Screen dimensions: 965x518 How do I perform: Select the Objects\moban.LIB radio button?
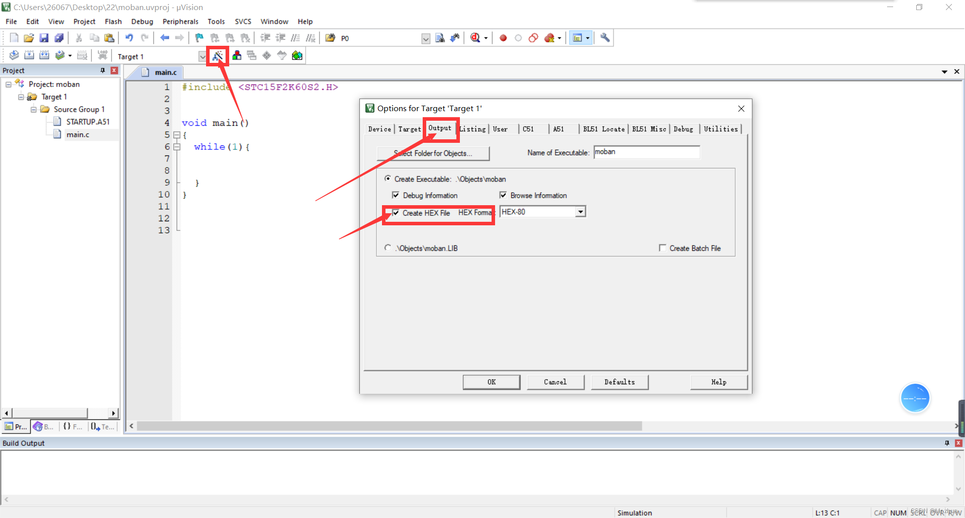388,247
